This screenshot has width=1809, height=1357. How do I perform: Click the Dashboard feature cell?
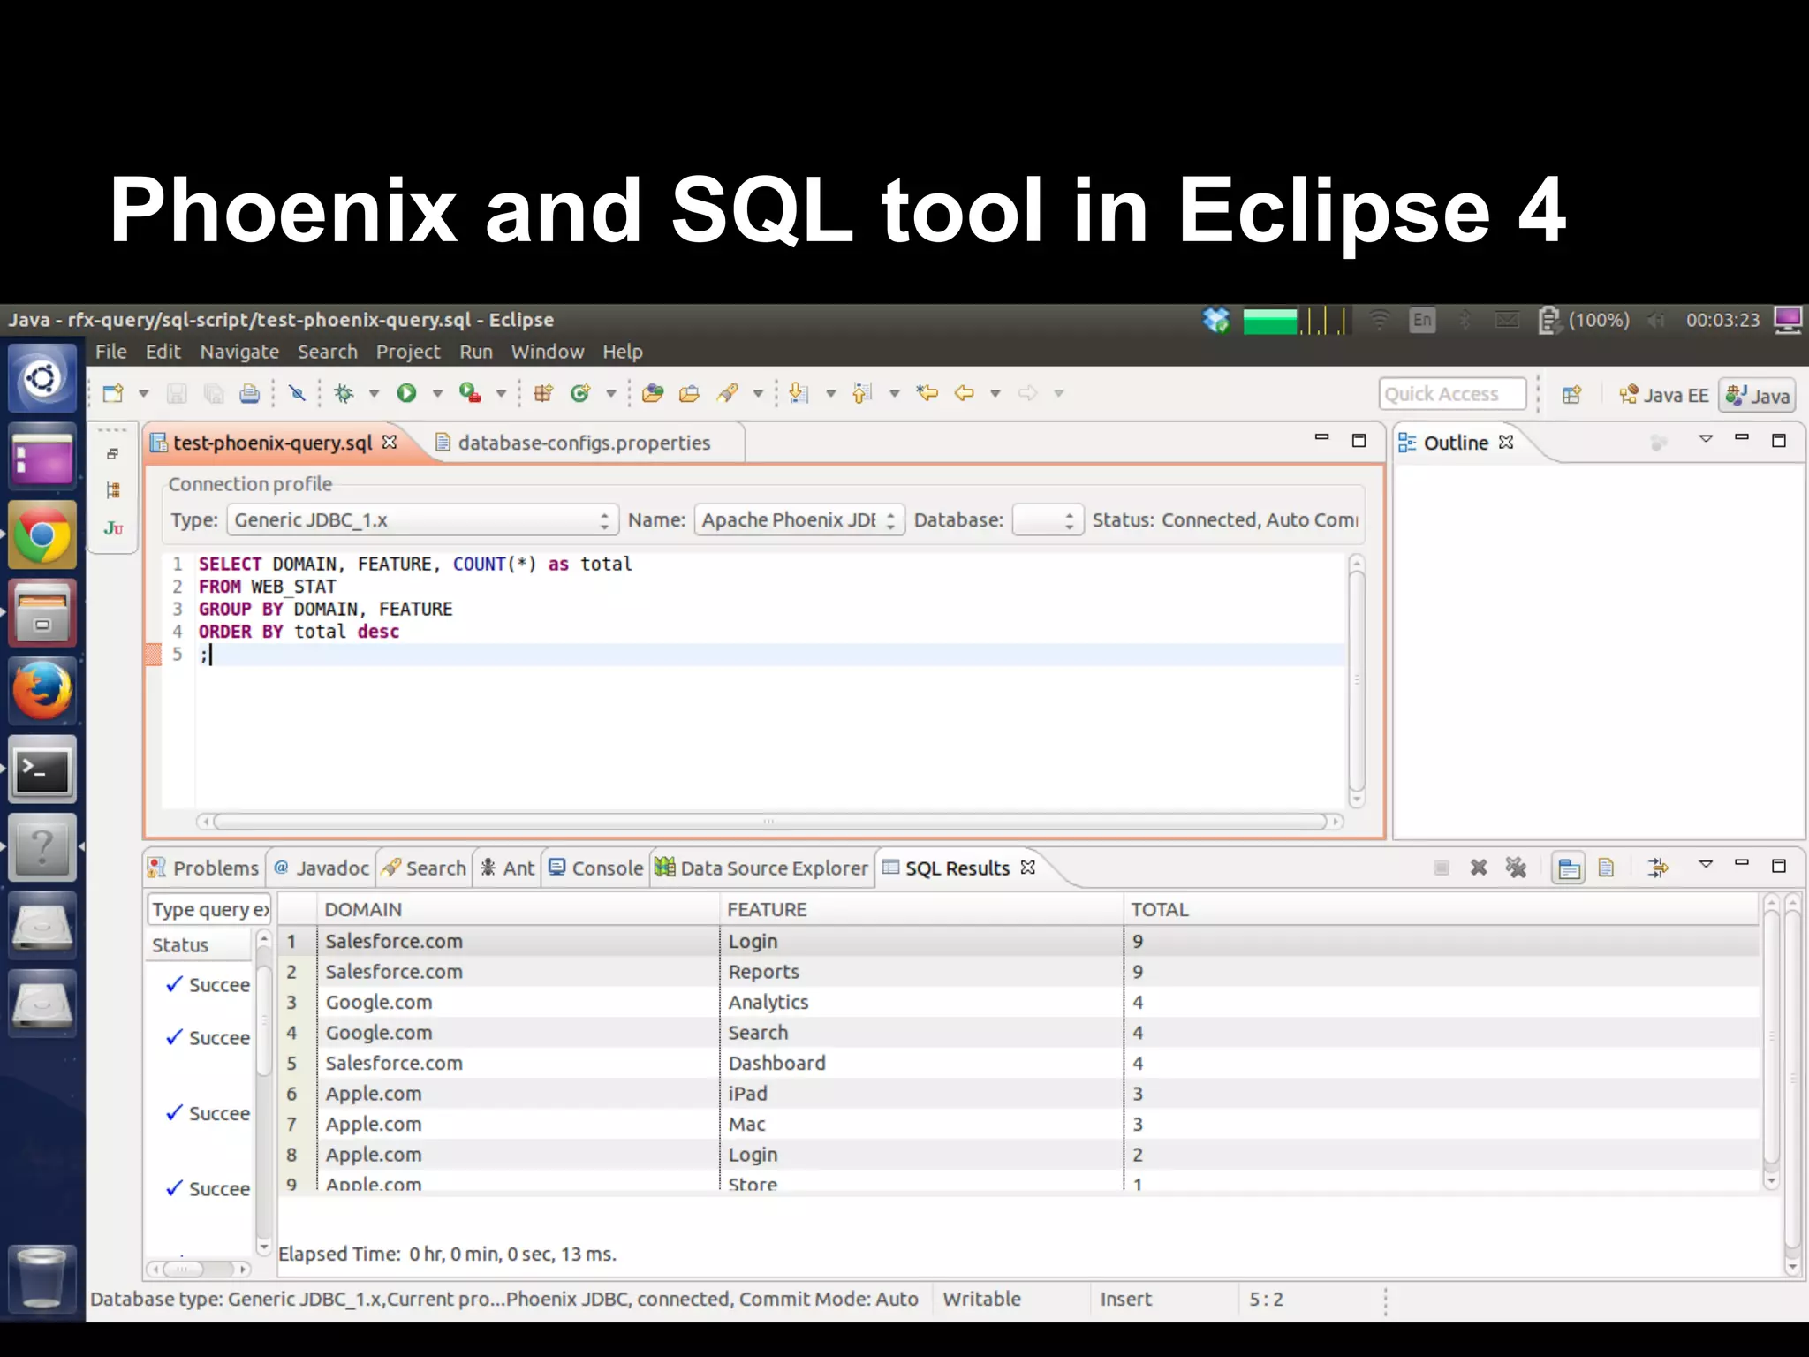click(x=921, y=1063)
